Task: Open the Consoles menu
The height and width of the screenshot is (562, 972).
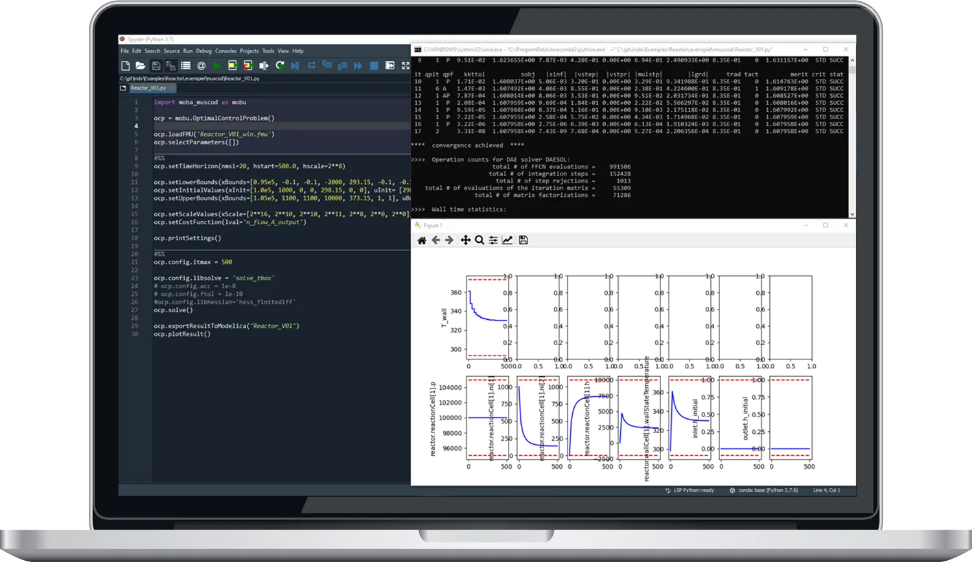Action: [226, 51]
